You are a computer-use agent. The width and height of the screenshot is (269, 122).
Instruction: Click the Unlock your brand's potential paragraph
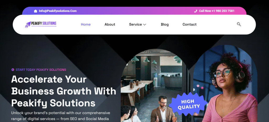[61, 116]
